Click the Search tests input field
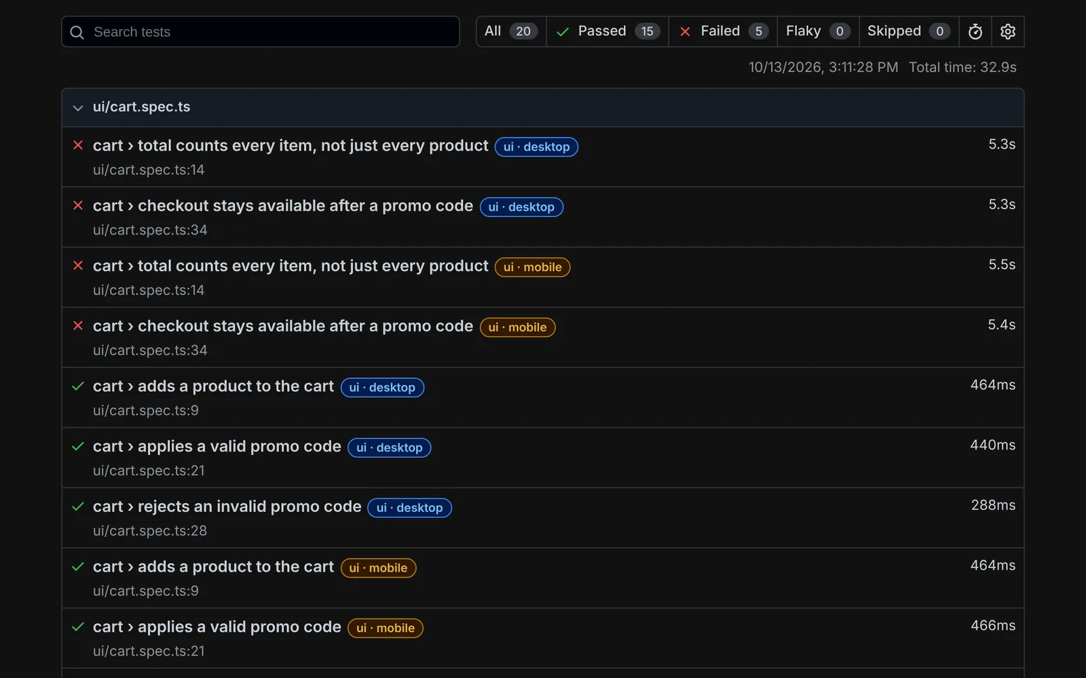1086x678 pixels. (260, 32)
